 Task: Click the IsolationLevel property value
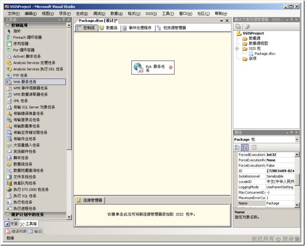point(280,176)
